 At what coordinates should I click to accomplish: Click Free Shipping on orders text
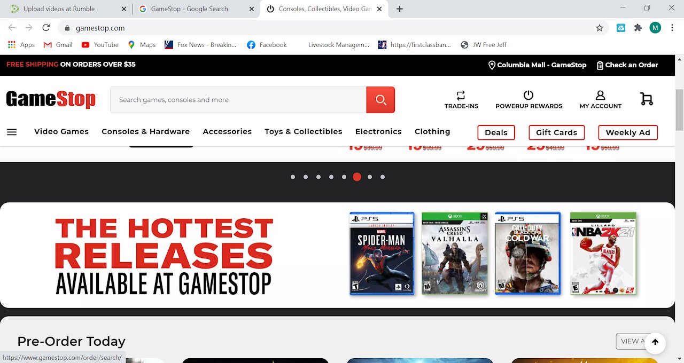71,64
